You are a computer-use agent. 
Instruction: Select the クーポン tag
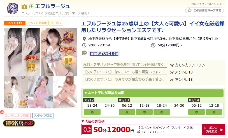(56, 23)
